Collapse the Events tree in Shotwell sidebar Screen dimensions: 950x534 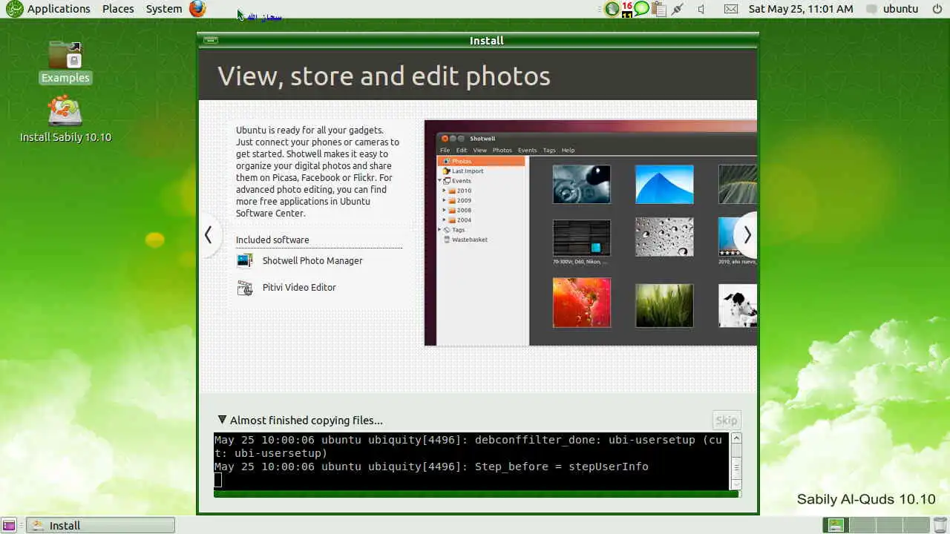point(439,181)
